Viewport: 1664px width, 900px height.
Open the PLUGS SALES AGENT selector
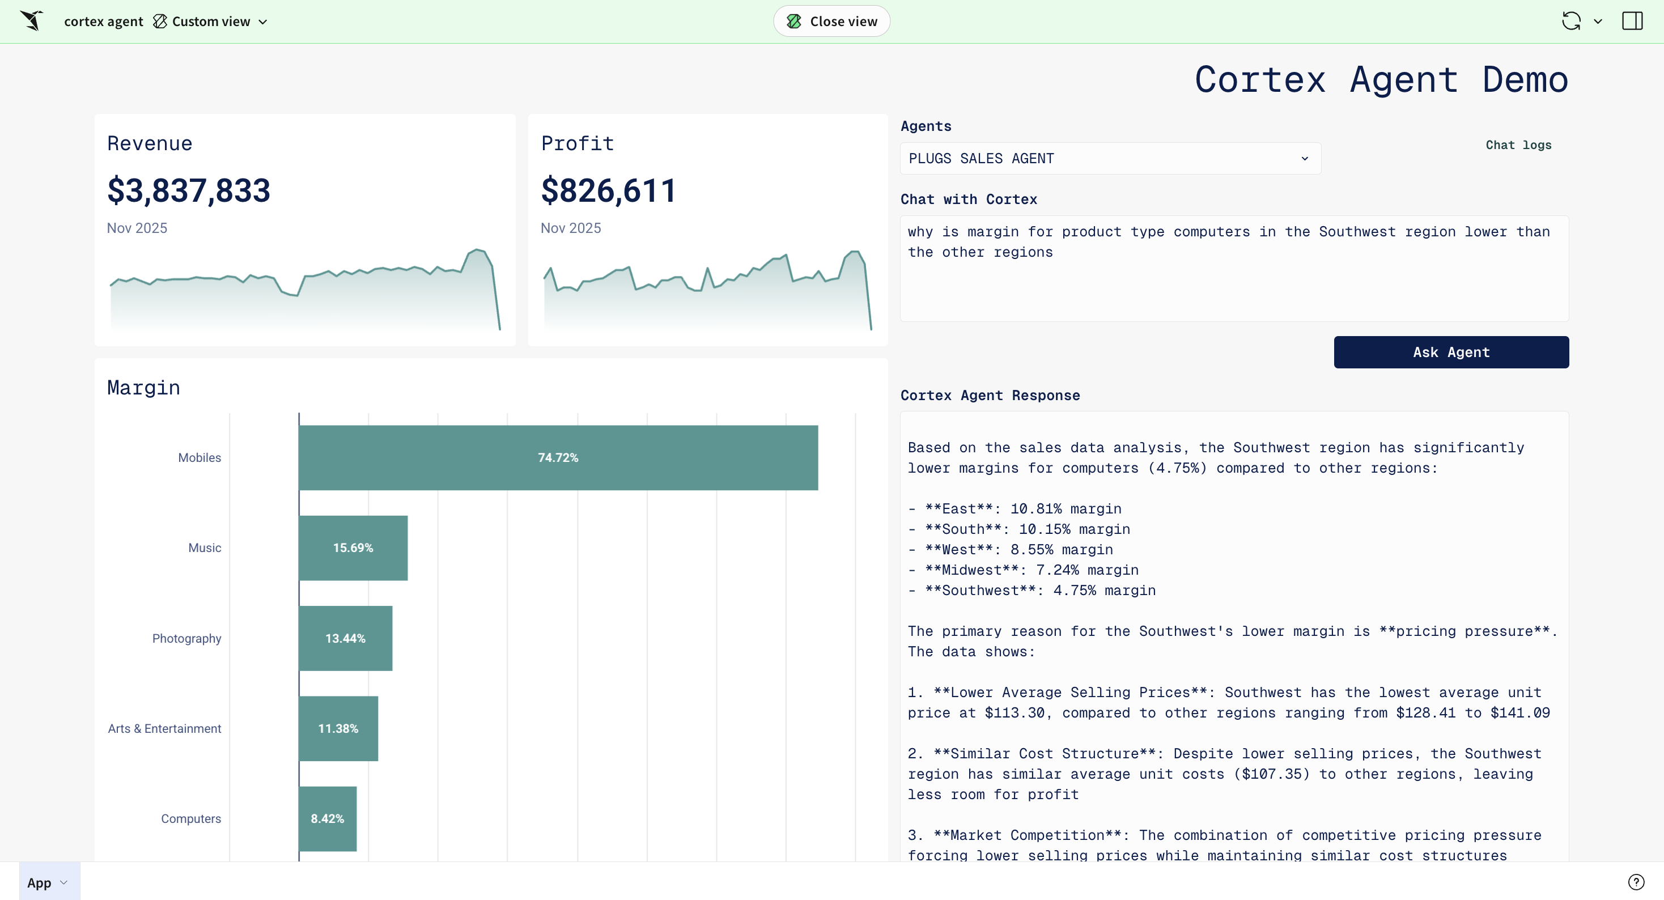[x=1110, y=158]
